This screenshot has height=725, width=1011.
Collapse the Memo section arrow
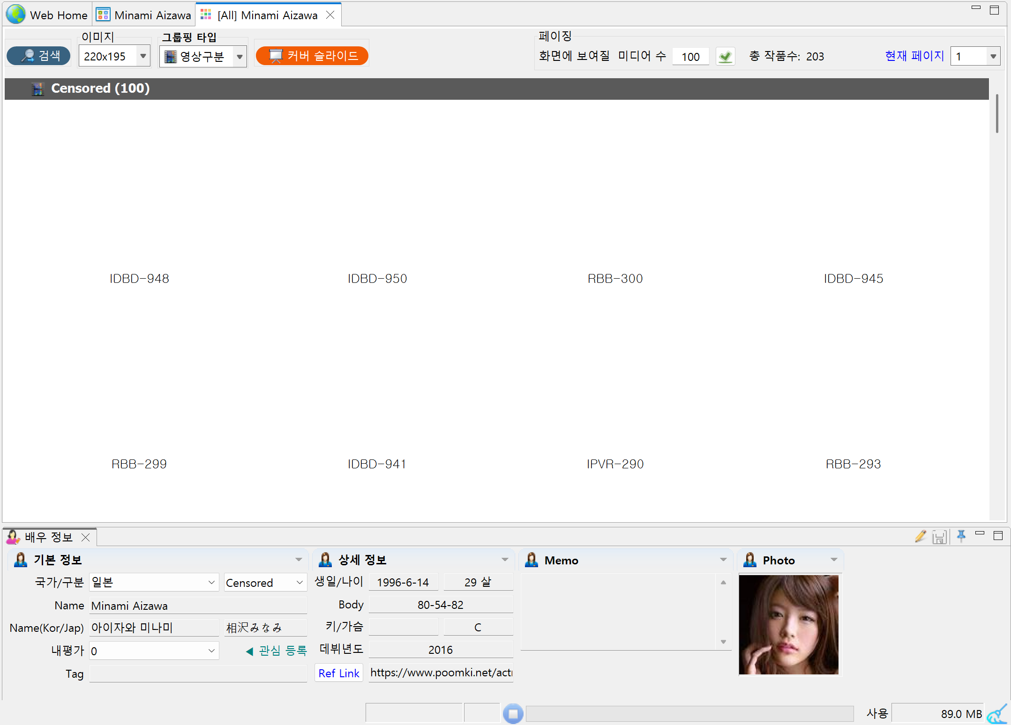723,560
